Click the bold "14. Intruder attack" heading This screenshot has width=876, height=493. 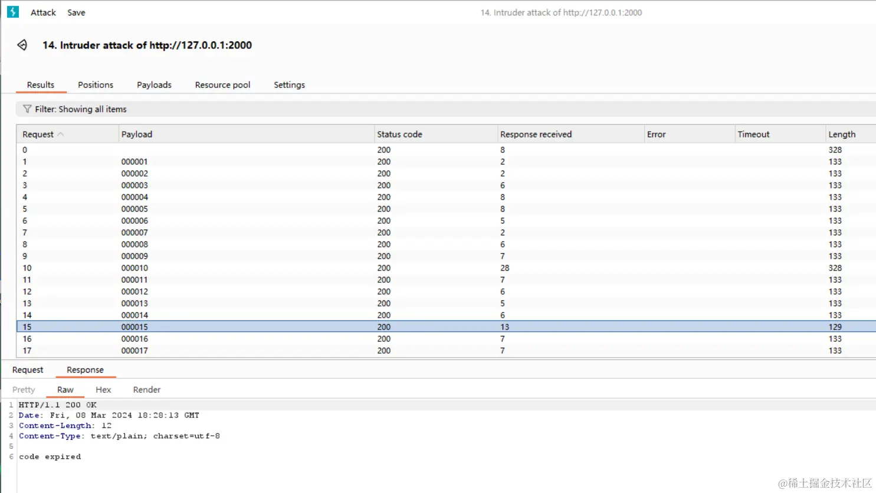point(147,45)
